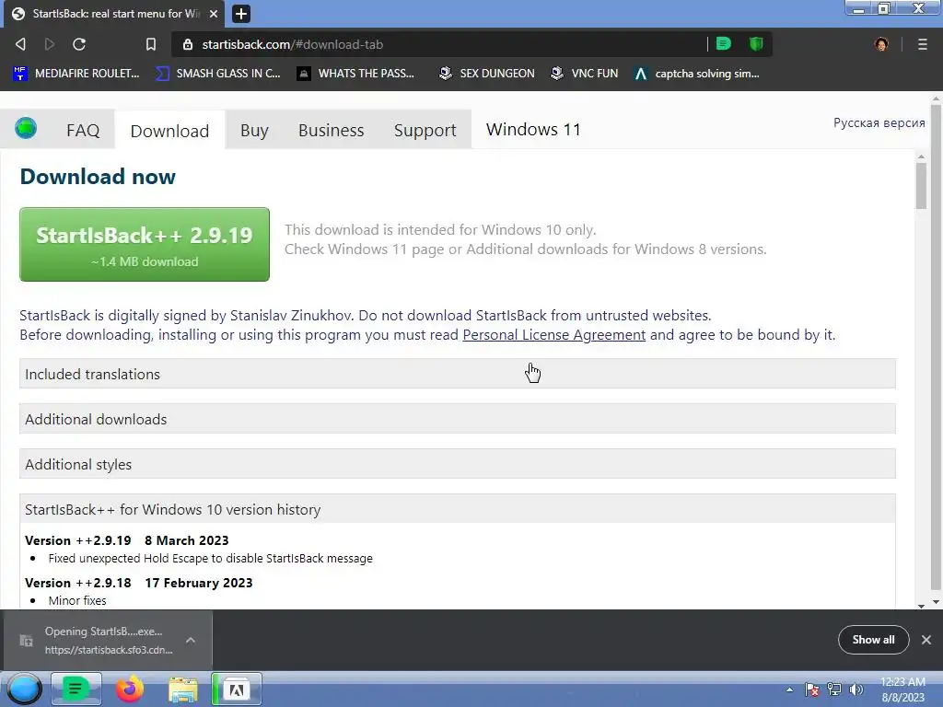943x707 pixels.
Task: Open the browser hamburger menu
Action: coord(923,44)
